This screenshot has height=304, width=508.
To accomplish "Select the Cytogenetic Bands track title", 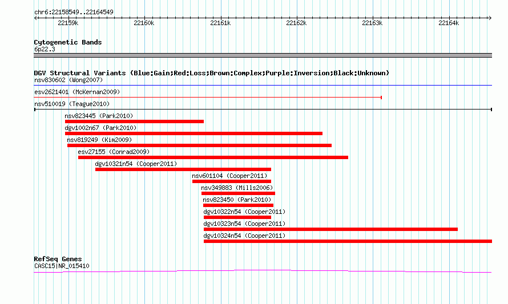I will click(x=68, y=42).
